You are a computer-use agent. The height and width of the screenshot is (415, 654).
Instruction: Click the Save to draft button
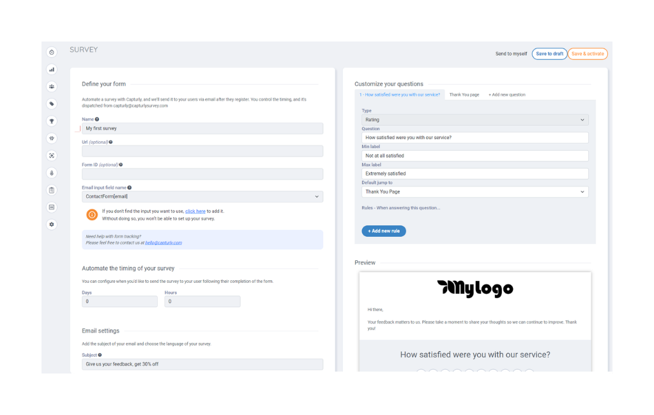coord(549,54)
